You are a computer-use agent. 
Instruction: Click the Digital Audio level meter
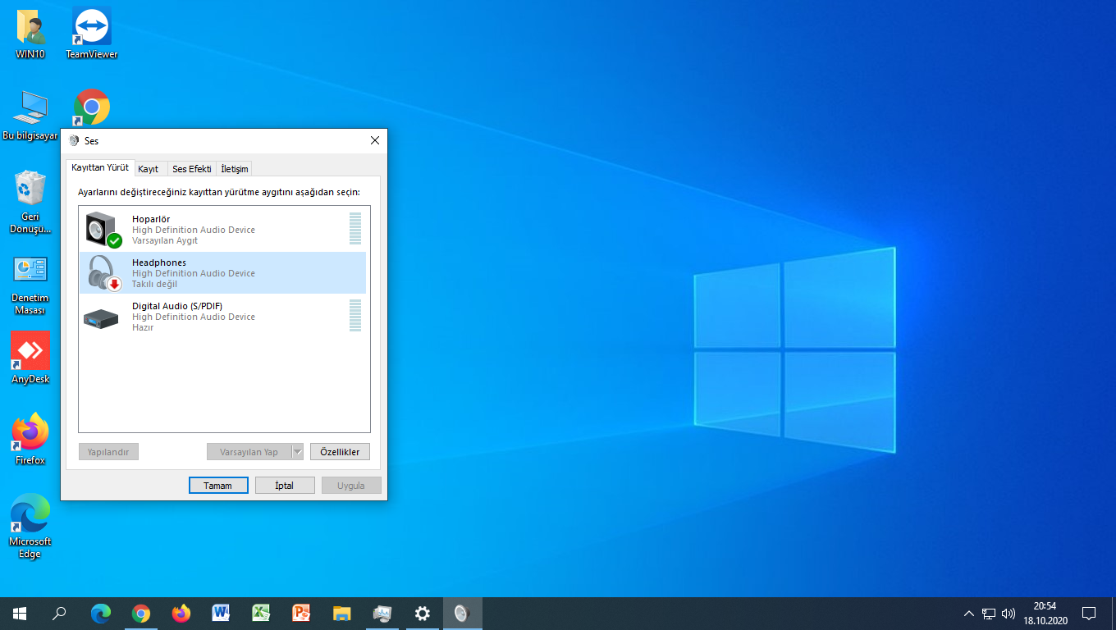pos(355,316)
